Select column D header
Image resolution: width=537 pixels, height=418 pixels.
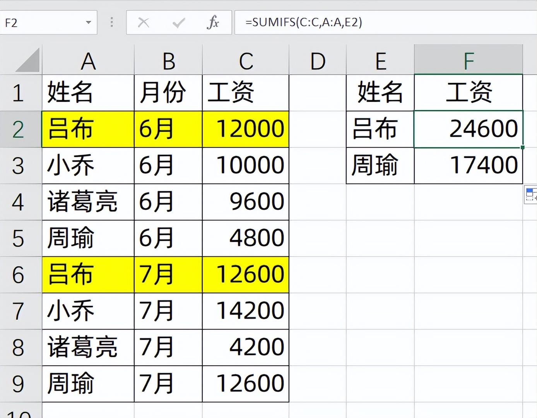[x=318, y=60]
